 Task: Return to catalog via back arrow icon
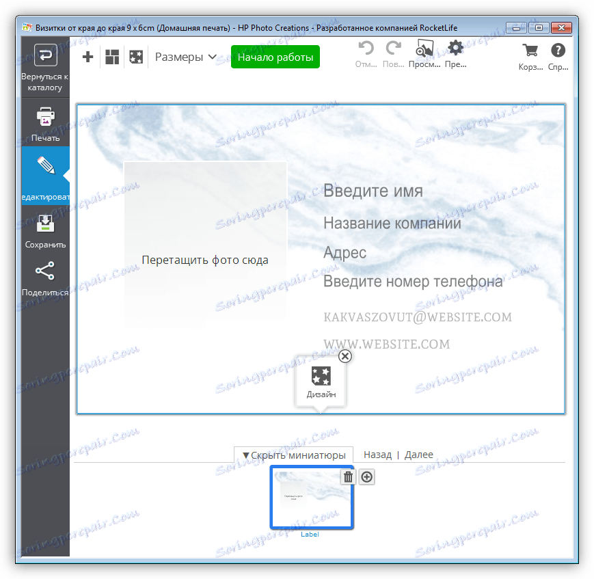point(46,55)
